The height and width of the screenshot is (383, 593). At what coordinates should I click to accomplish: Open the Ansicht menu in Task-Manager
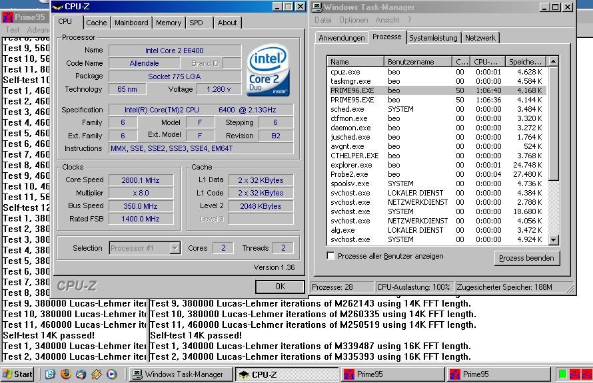coord(387,20)
